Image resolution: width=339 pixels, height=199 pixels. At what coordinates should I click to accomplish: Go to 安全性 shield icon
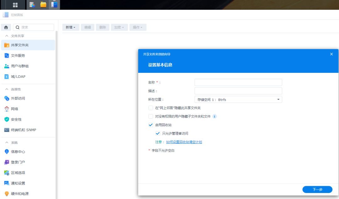pos(7,119)
